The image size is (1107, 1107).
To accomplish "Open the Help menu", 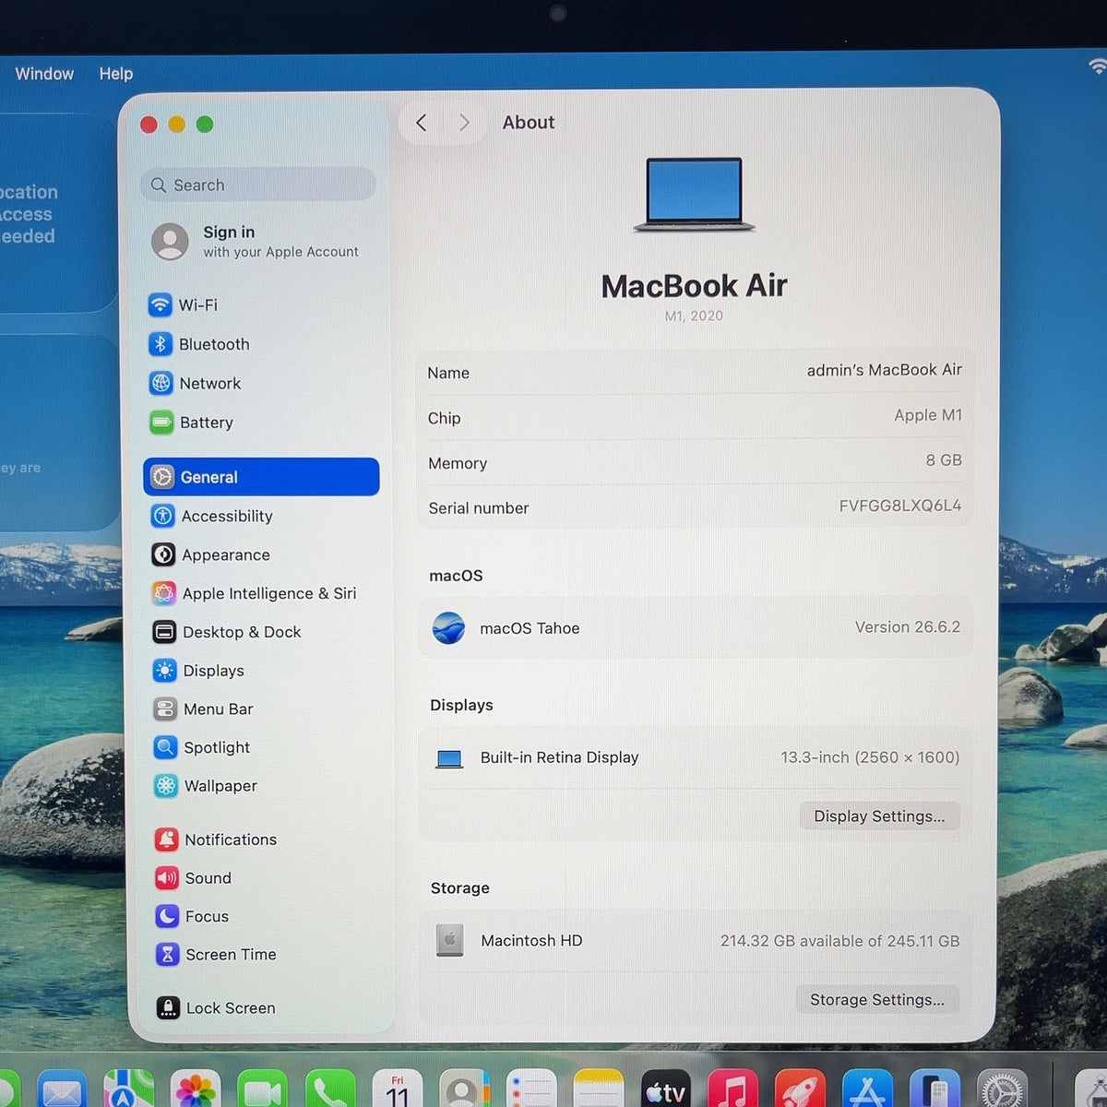I will pyautogui.click(x=116, y=74).
